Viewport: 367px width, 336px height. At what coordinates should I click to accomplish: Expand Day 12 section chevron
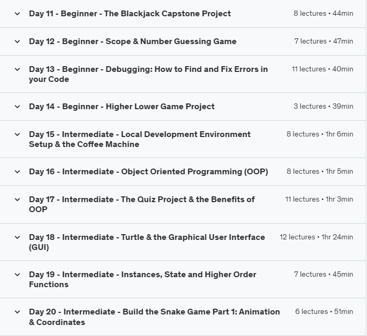pos(17,41)
